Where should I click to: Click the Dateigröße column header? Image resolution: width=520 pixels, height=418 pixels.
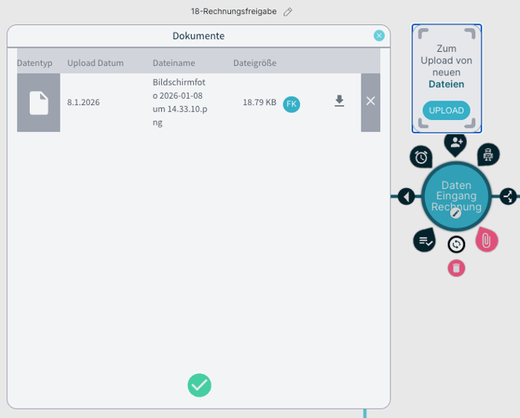point(255,63)
